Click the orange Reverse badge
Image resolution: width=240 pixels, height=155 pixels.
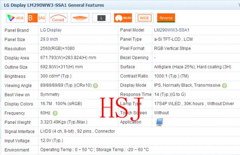(x=166, y=18)
